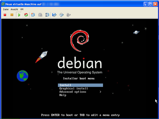
Task: Click the VMware console icon in title bar
Action: 3,4
